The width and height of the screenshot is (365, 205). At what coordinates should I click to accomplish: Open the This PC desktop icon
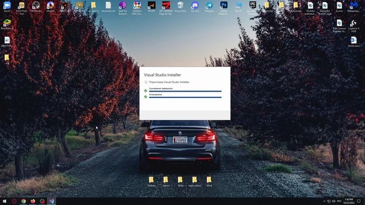[x=238, y=6]
